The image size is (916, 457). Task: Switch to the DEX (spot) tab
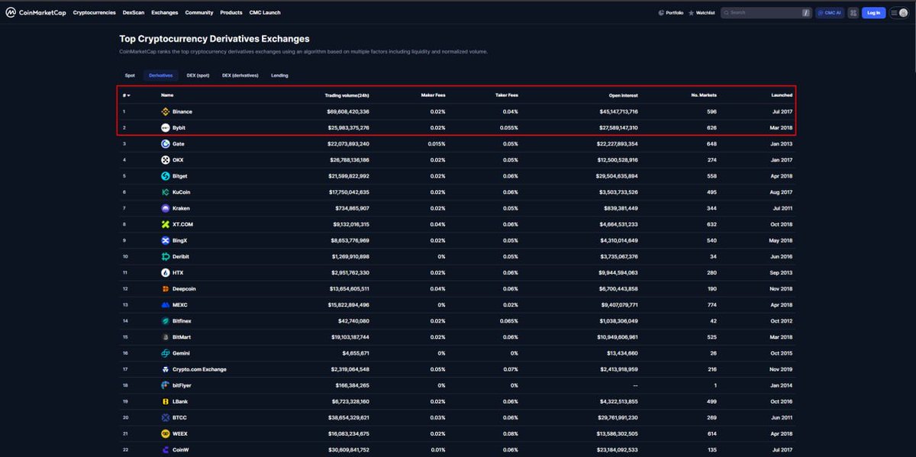coord(198,76)
